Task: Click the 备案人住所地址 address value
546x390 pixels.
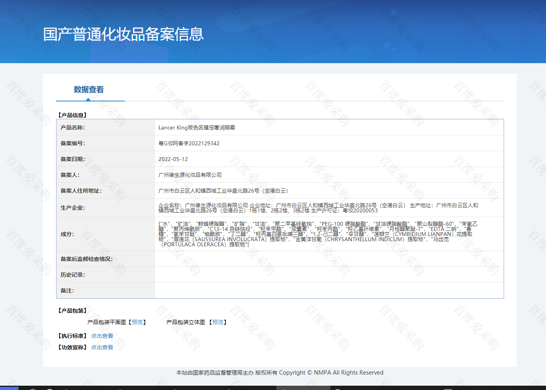Action: 223,191
